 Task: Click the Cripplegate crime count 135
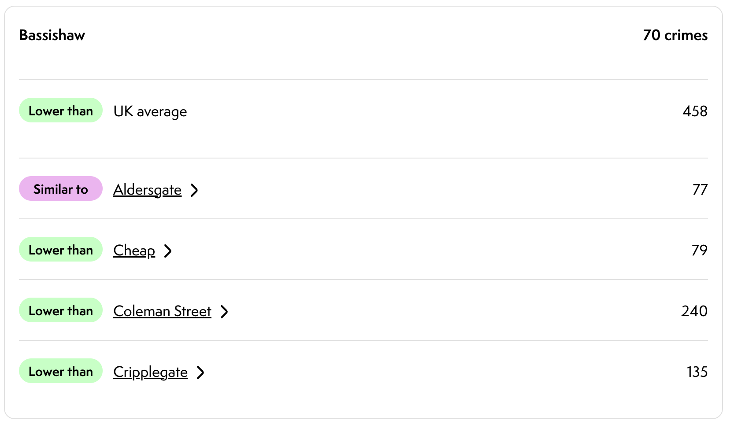(697, 372)
